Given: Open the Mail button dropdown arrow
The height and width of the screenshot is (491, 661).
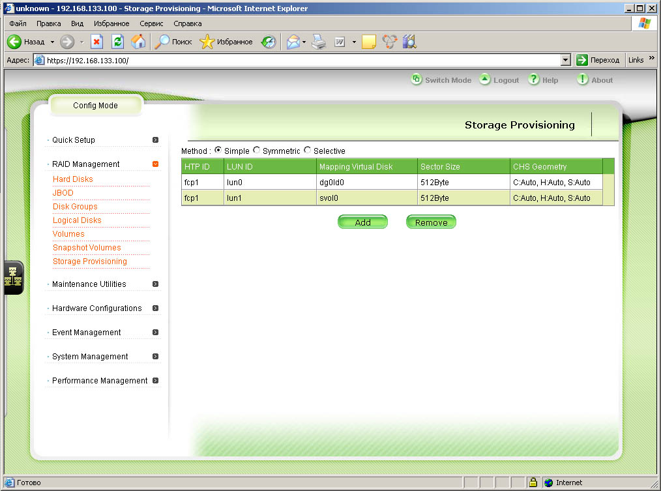Looking at the screenshot, I should 304,42.
